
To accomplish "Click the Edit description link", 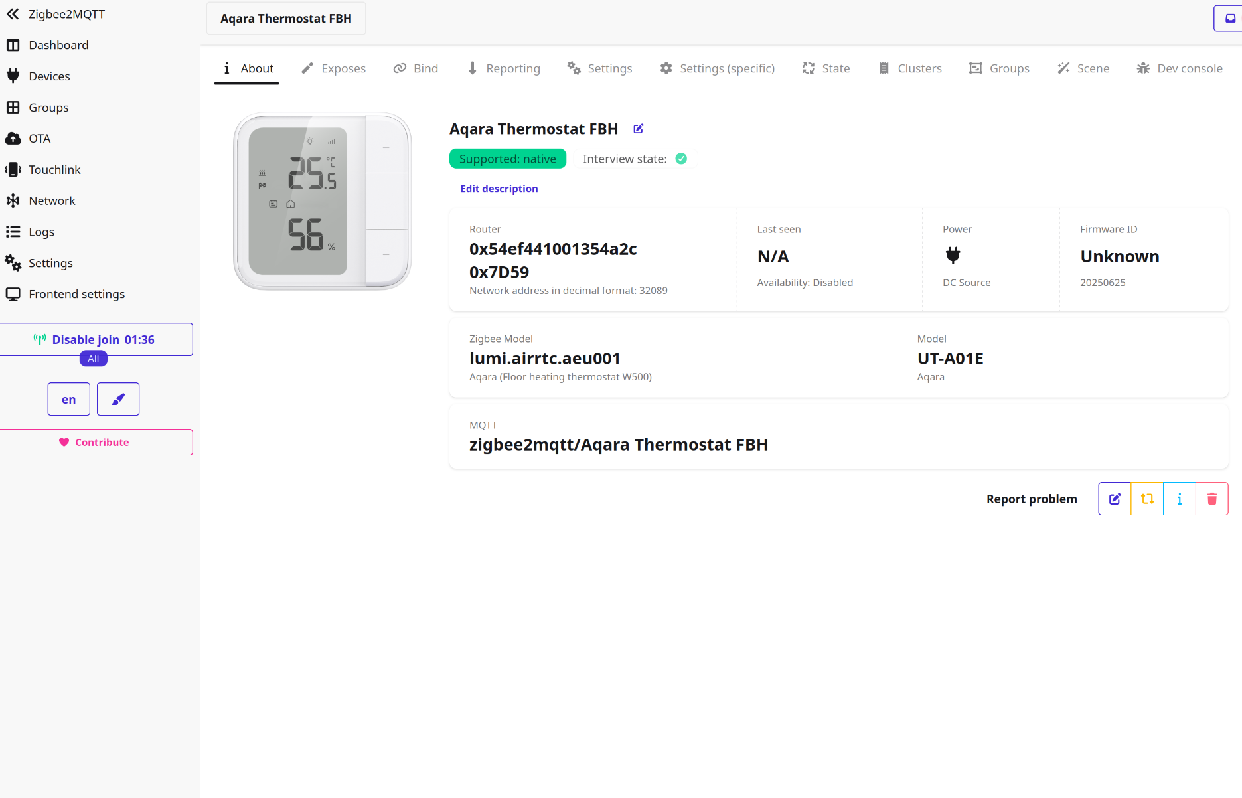I will tap(499, 189).
